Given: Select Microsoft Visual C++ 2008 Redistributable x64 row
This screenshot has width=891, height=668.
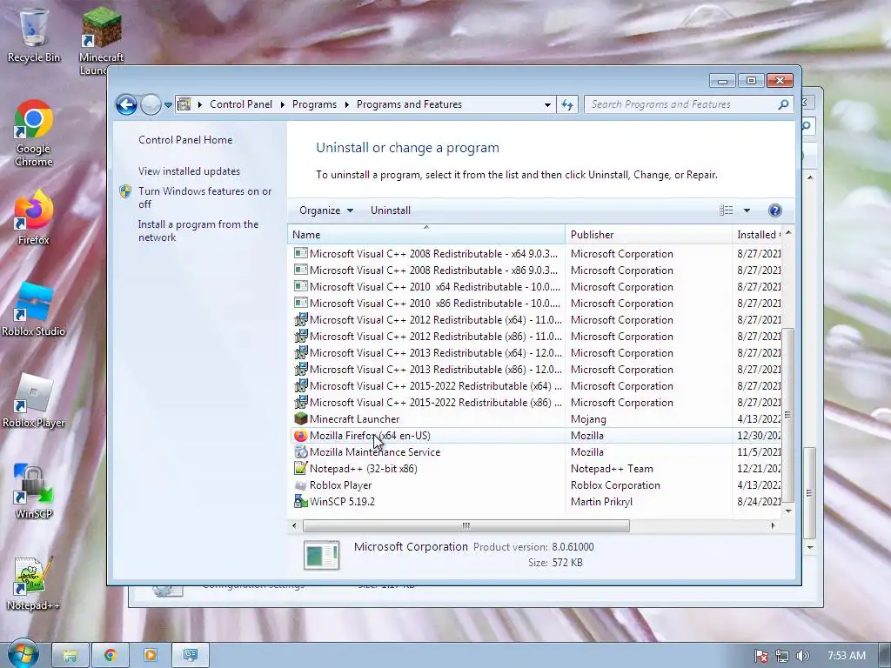Looking at the screenshot, I should pyautogui.click(x=537, y=253).
